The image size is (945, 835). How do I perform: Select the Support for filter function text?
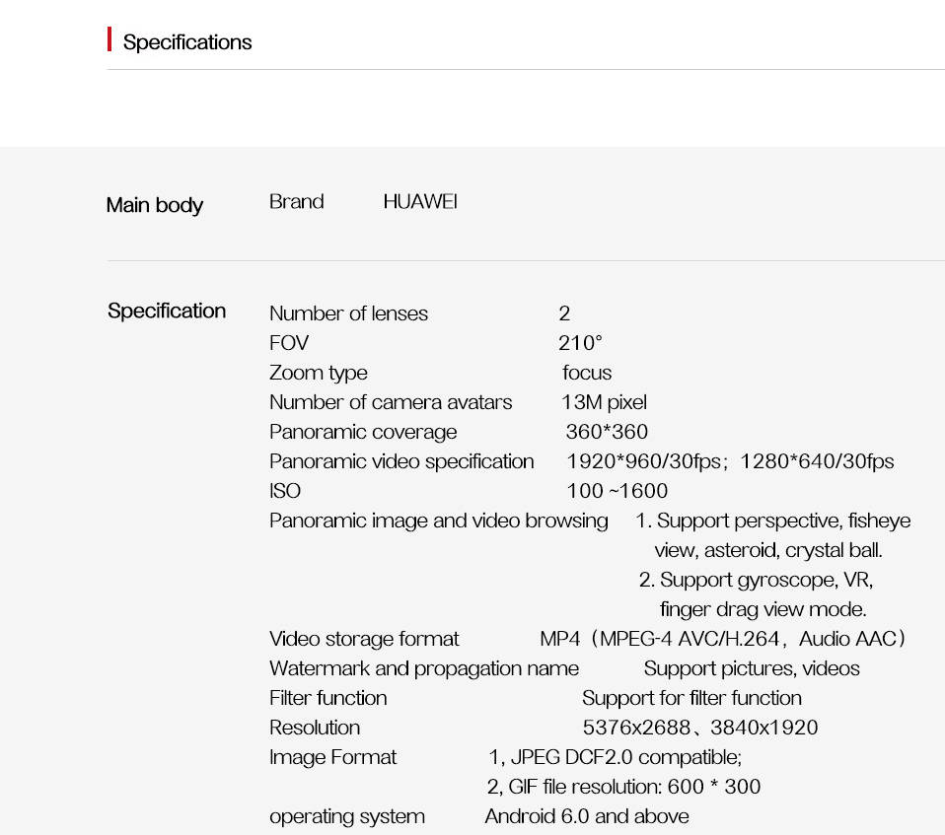point(691,698)
